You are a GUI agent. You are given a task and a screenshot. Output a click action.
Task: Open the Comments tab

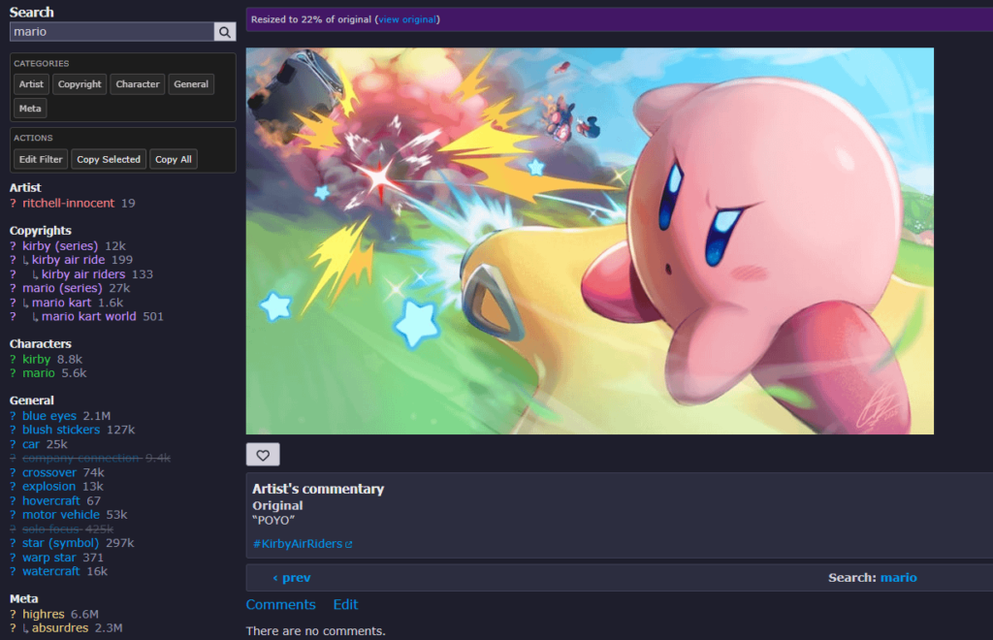(280, 605)
